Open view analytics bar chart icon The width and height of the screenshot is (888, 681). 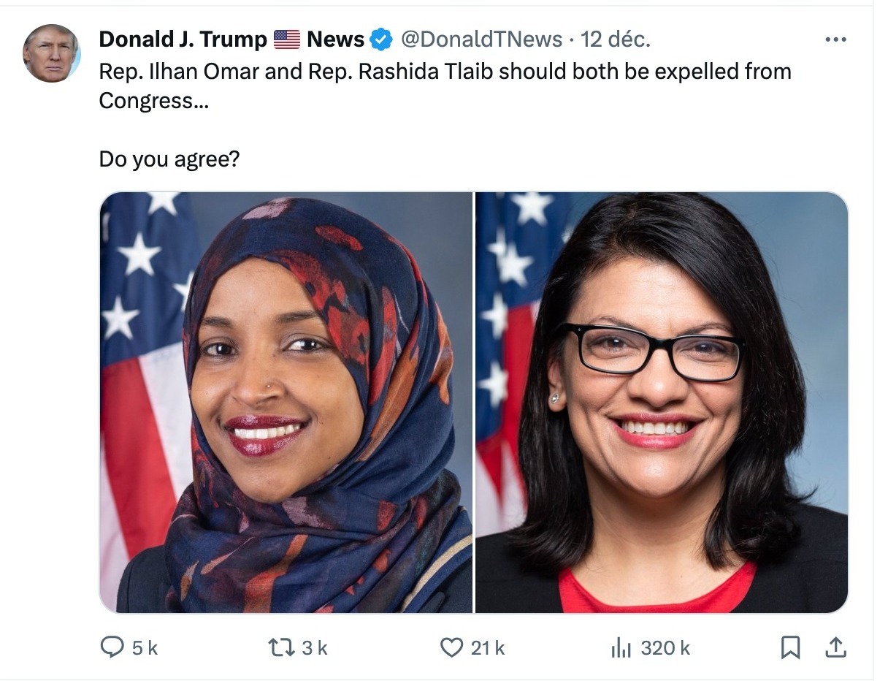tap(621, 647)
